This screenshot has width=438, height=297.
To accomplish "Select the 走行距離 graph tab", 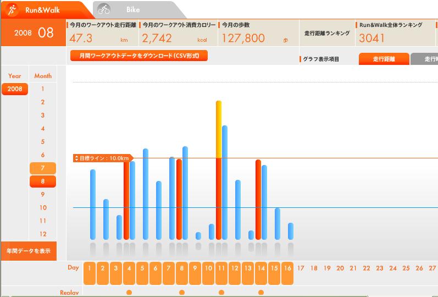I will pyautogui.click(x=384, y=59).
